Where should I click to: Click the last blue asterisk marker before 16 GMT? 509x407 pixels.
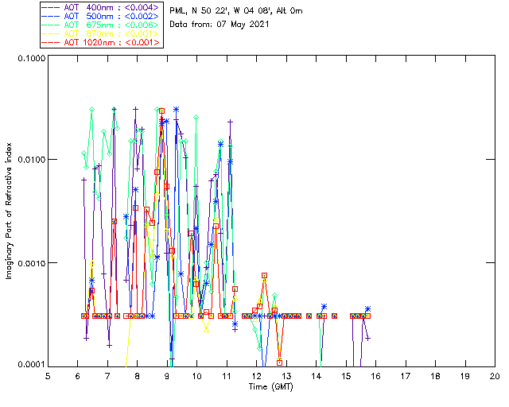(367, 308)
